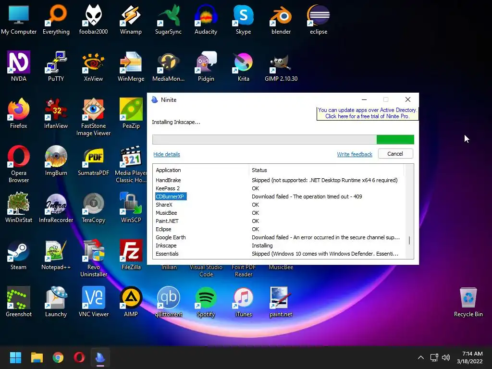Click the Ninite Pro free trial notice
The height and width of the screenshot is (369, 492).
pos(368,113)
